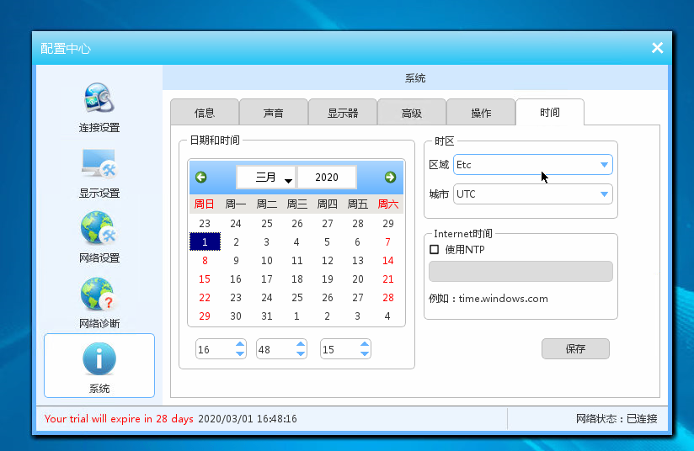694x451 pixels.
Task: Open the 三月 month selector dropdown
Action: pyautogui.click(x=266, y=178)
